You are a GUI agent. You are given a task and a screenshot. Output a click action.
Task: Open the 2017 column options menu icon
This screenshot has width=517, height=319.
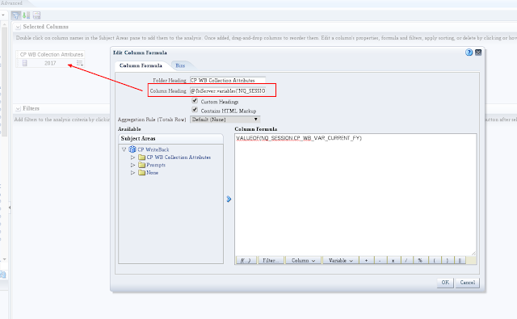(x=79, y=63)
